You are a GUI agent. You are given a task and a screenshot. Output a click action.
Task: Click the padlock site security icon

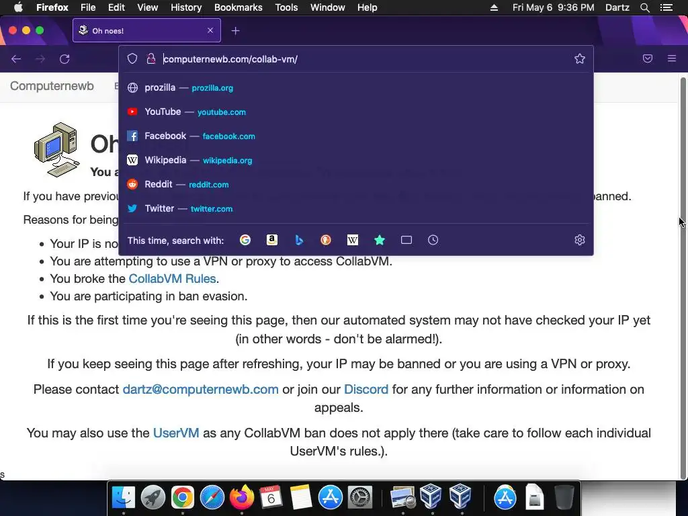point(151,59)
